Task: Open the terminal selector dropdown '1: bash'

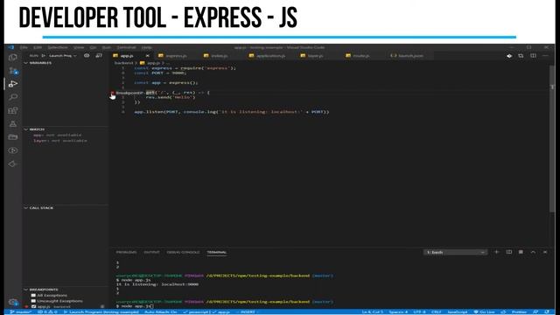Action: click(x=455, y=252)
